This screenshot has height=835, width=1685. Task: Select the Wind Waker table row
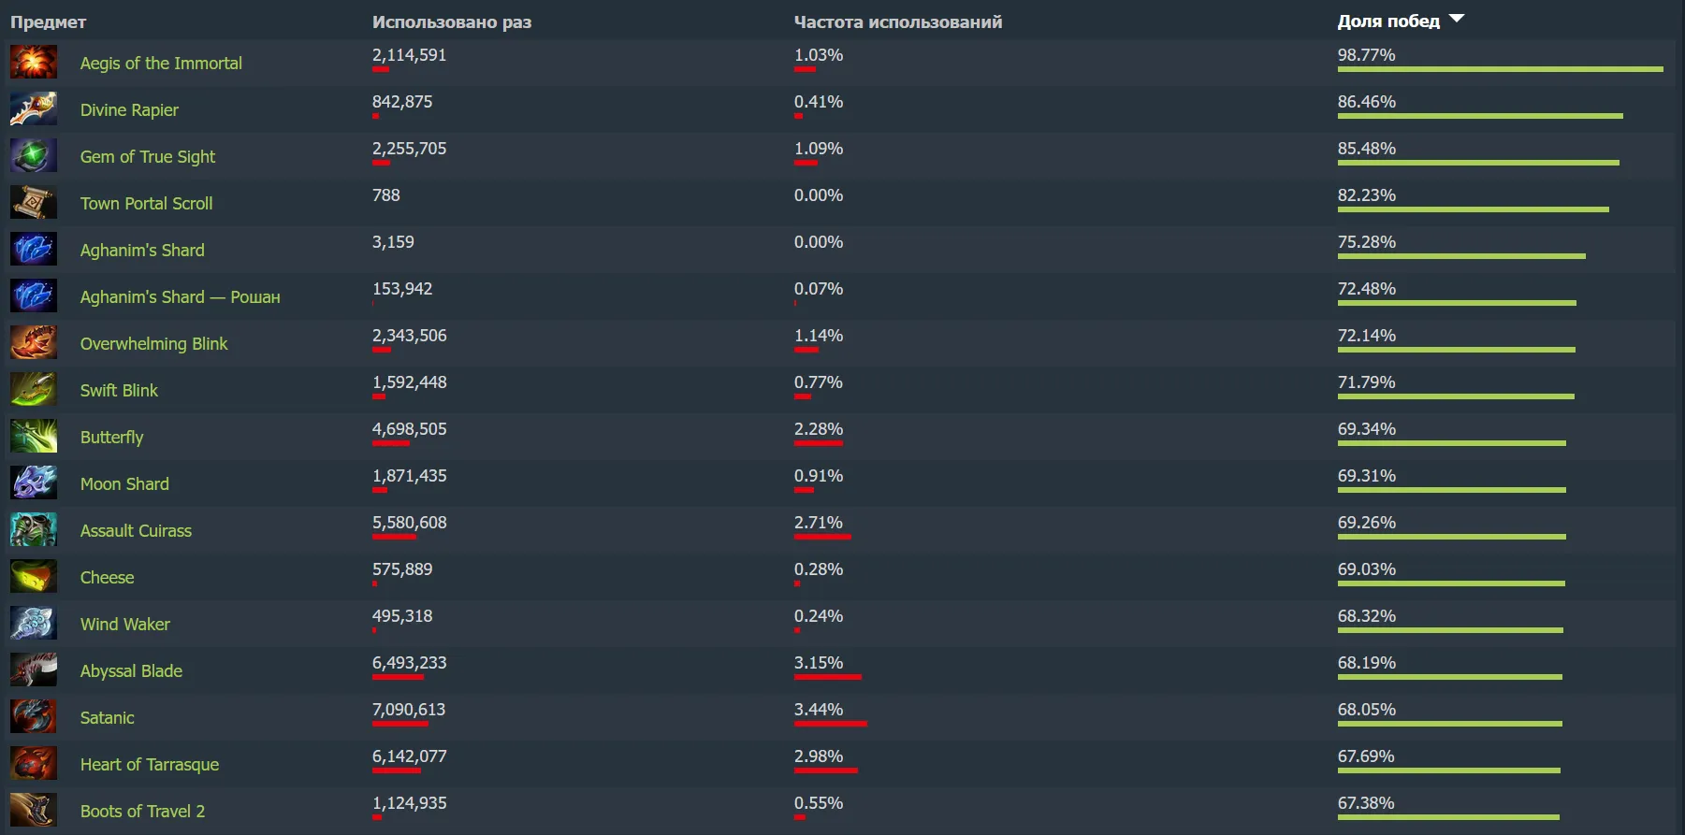coord(842,623)
